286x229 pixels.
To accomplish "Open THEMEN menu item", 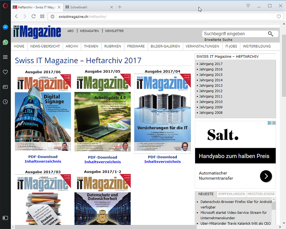I will (91, 46).
